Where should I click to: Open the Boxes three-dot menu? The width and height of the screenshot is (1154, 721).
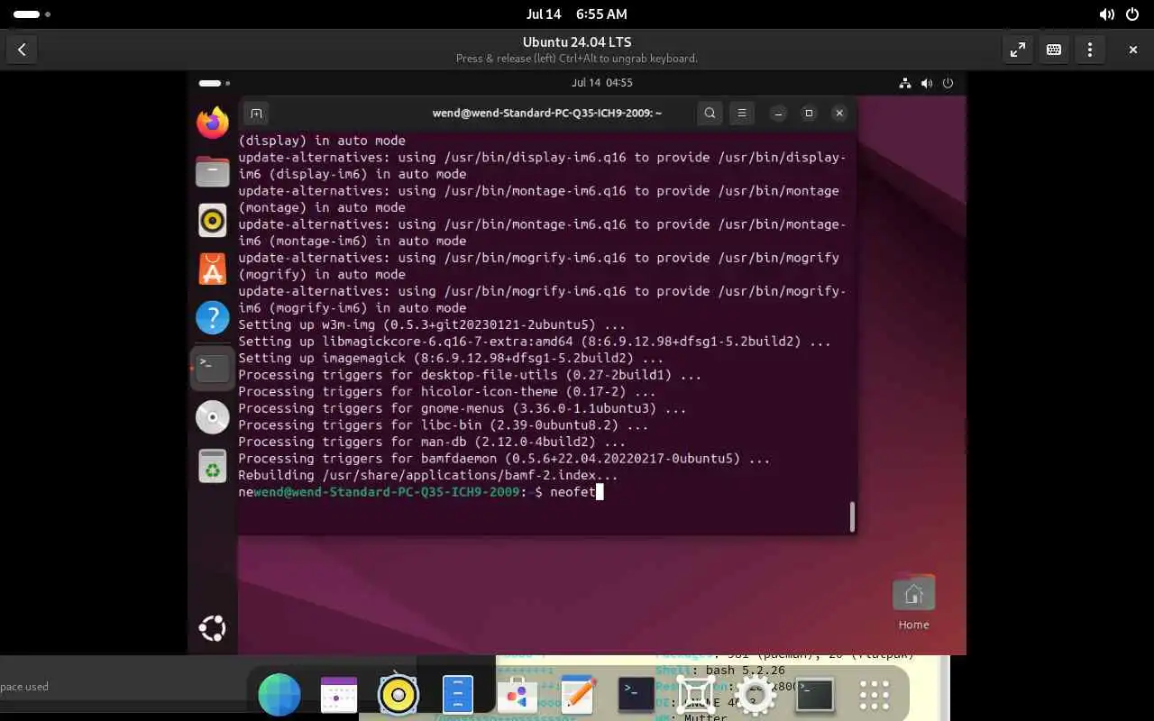(x=1090, y=50)
